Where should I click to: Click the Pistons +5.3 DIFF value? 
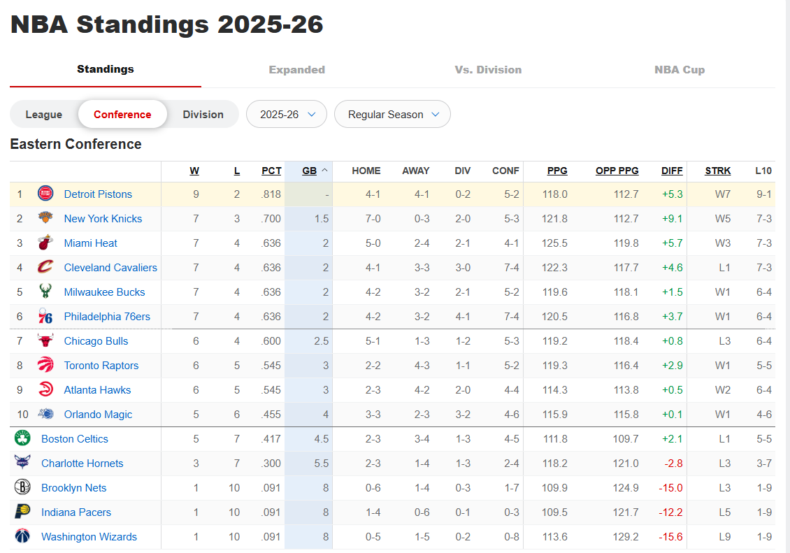click(x=672, y=194)
